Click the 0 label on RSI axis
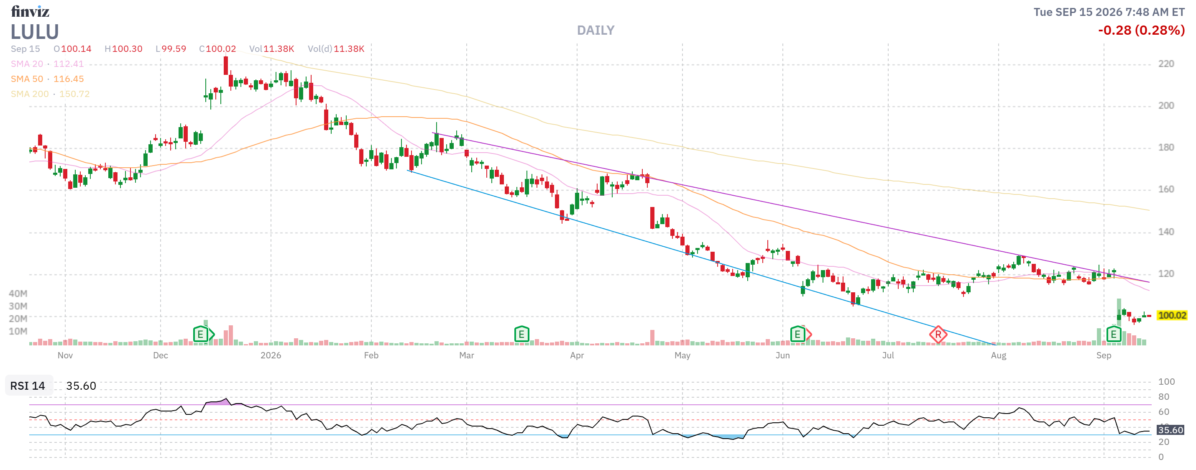This screenshot has width=1196, height=470. click(x=1161, y=457)
